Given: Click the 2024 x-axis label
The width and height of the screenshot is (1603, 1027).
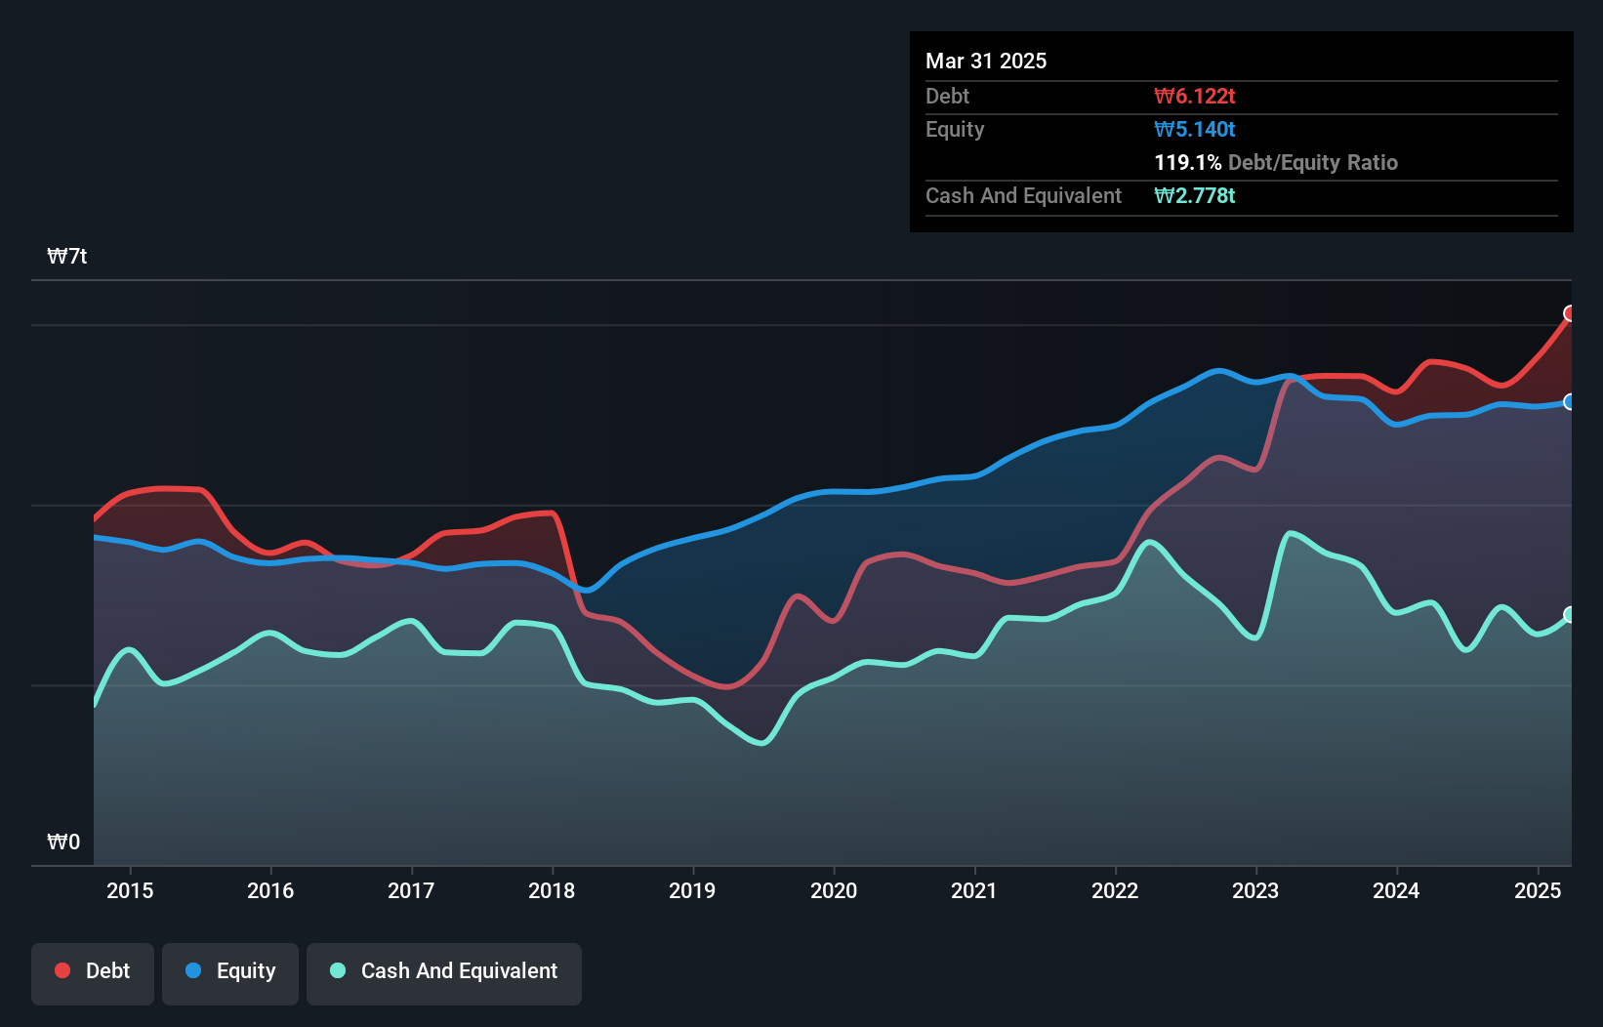Looking at the screenshot, I should [1396, 890].
